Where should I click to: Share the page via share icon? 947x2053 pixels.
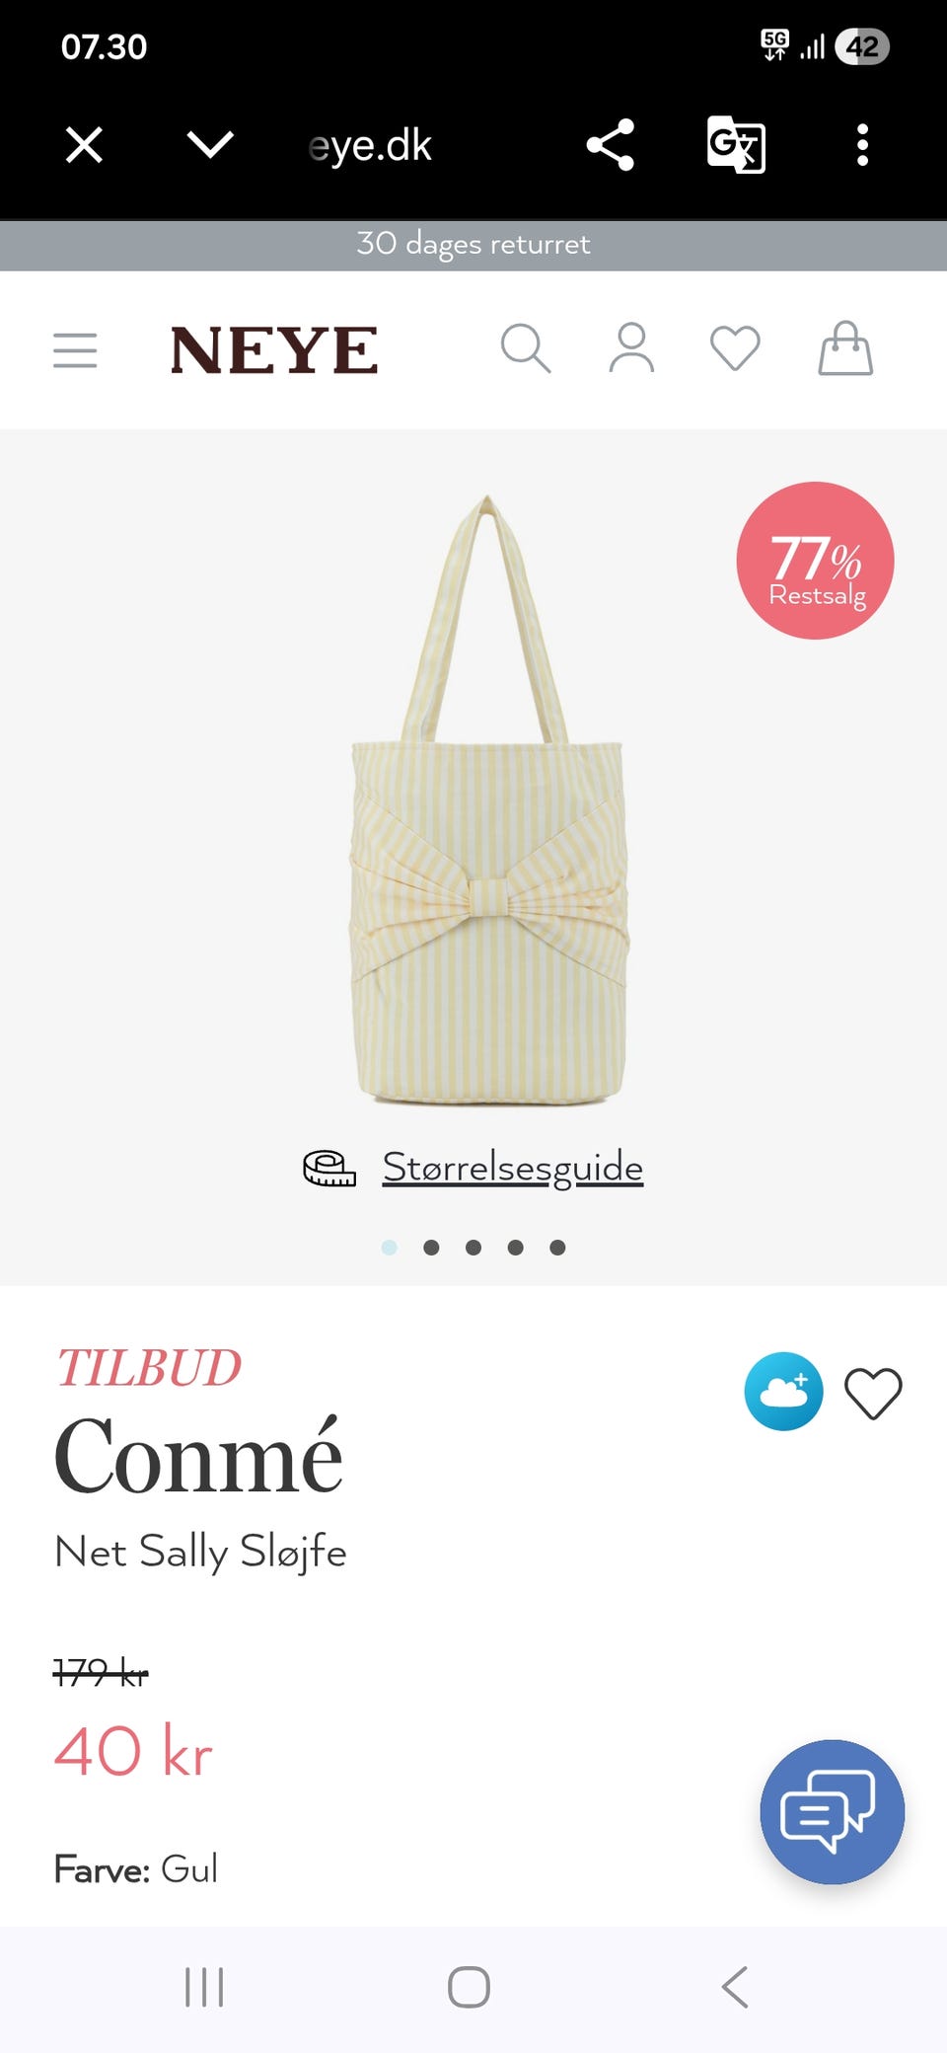610,145
